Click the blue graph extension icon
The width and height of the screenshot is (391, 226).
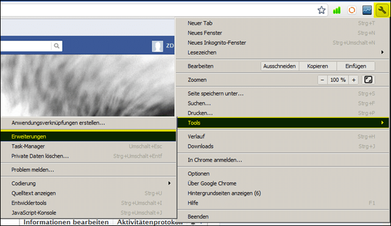click(367, 10)
